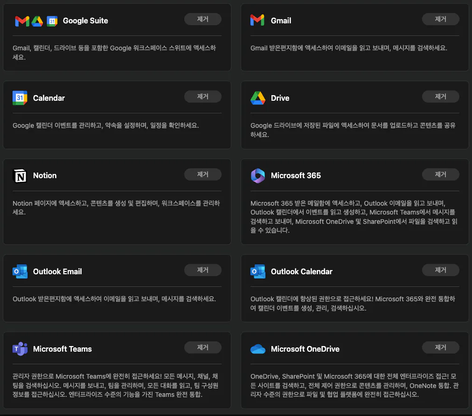Click the Google Suite icon cluster
Screen dimensions: 472x416
pos(35,21)
